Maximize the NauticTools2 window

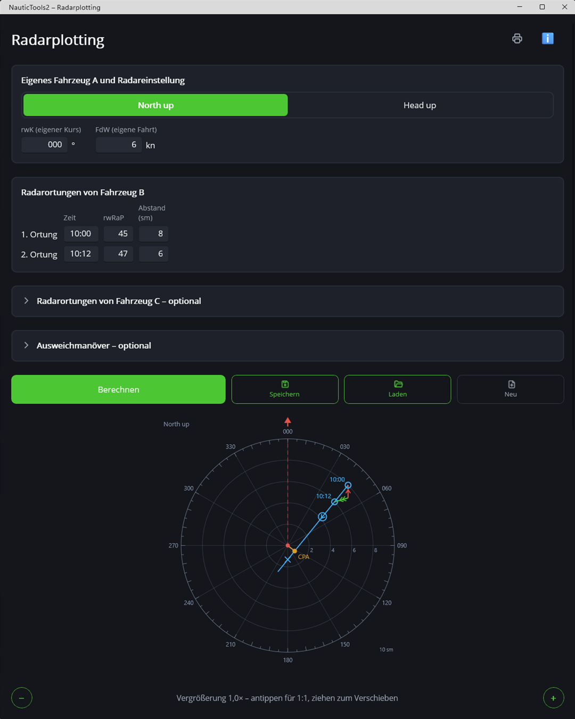(542, 7)
